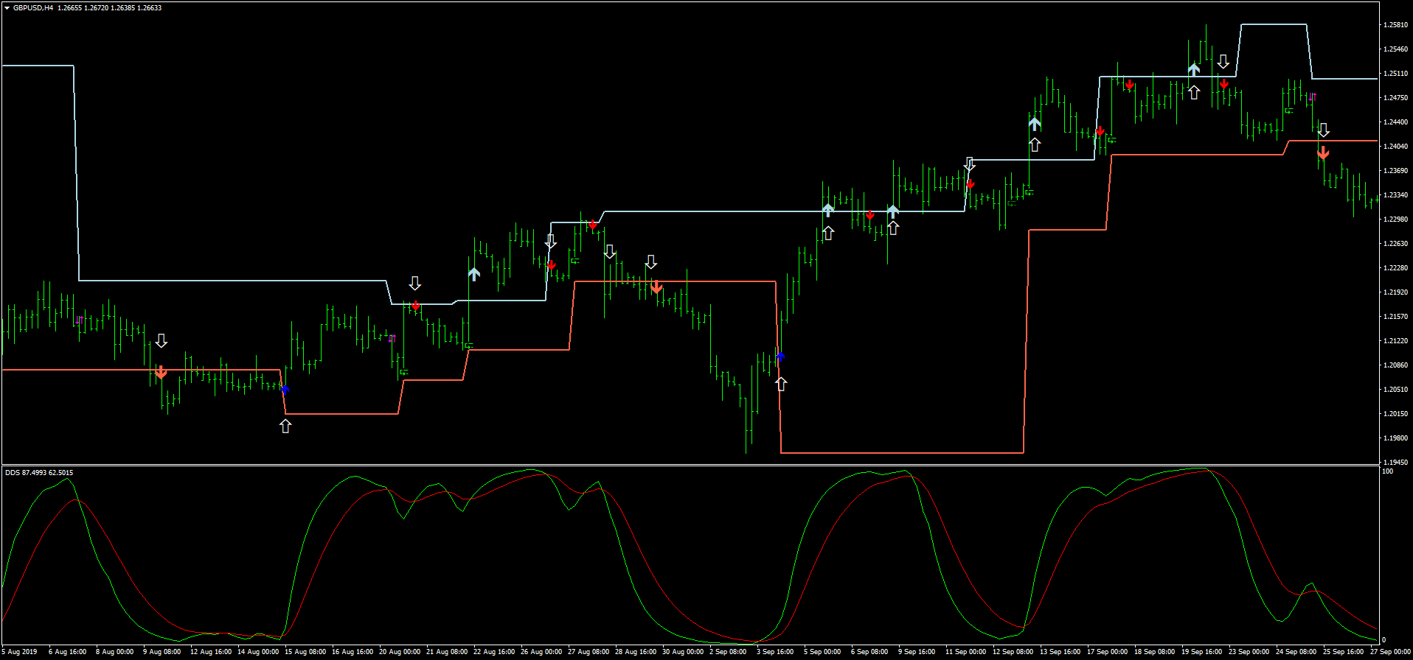Click the DDS indicator label text

(x=13, y=472)
